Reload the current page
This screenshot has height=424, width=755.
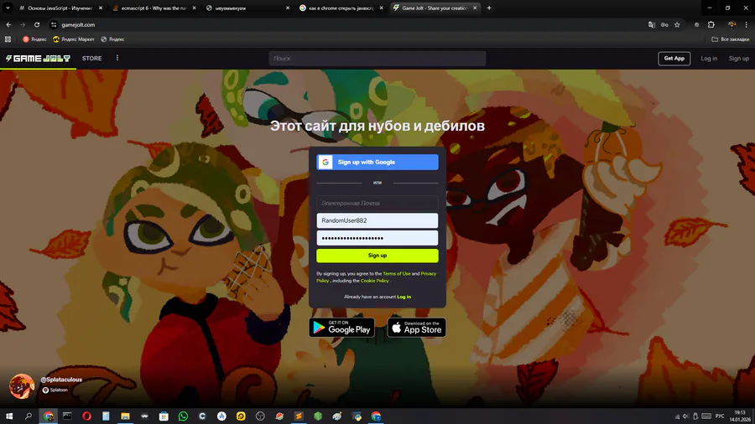tap(37, 24)
